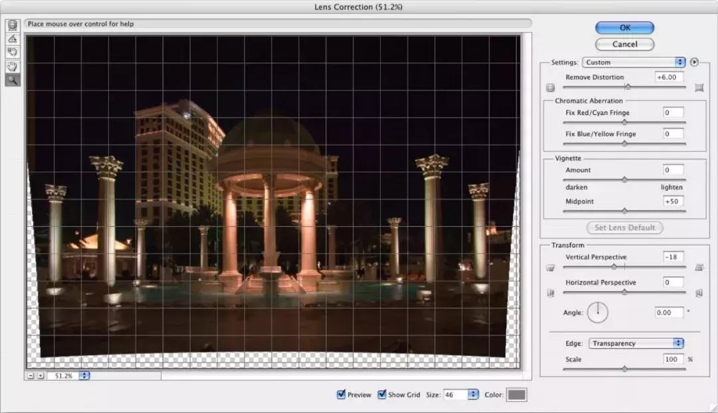Select the Move Grid tool
Screen dimensions: 718x413
[x=13, y=52]
